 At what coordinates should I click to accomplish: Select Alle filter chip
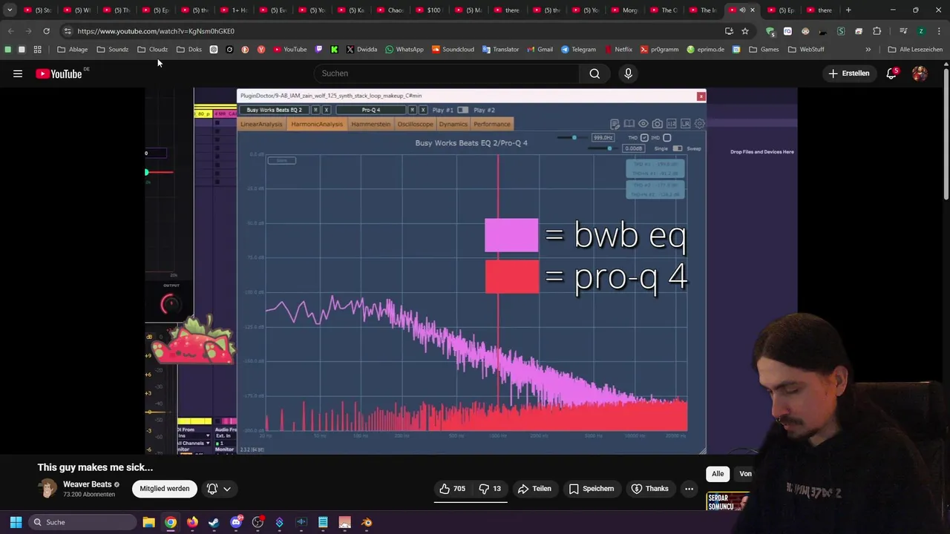pos(718,474)
